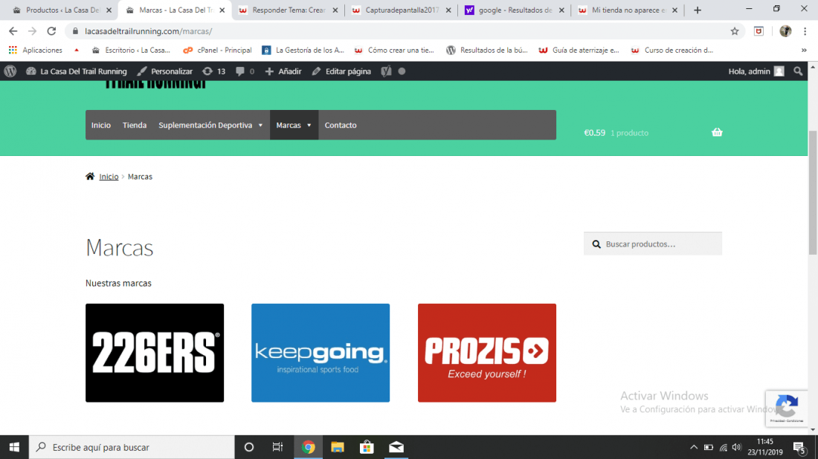Click the browser address bar URL

(149, 31)
